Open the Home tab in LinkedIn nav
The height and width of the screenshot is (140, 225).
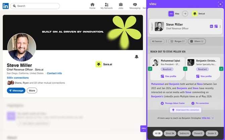click(x=92, y=6)
